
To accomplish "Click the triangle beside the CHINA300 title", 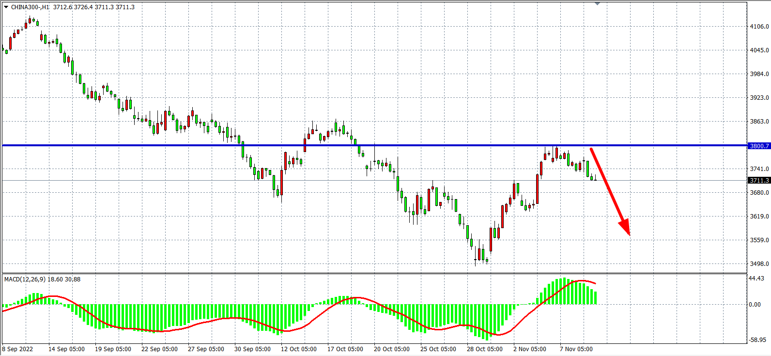I will point(6,7).
